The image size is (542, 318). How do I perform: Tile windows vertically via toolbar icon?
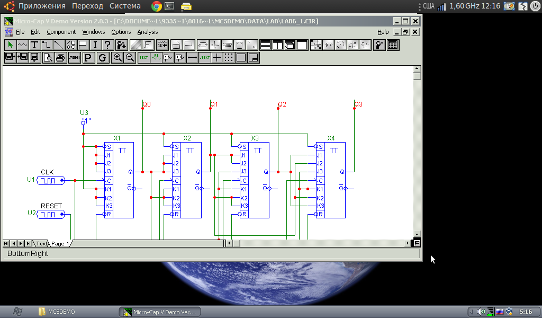pos(277,45)
